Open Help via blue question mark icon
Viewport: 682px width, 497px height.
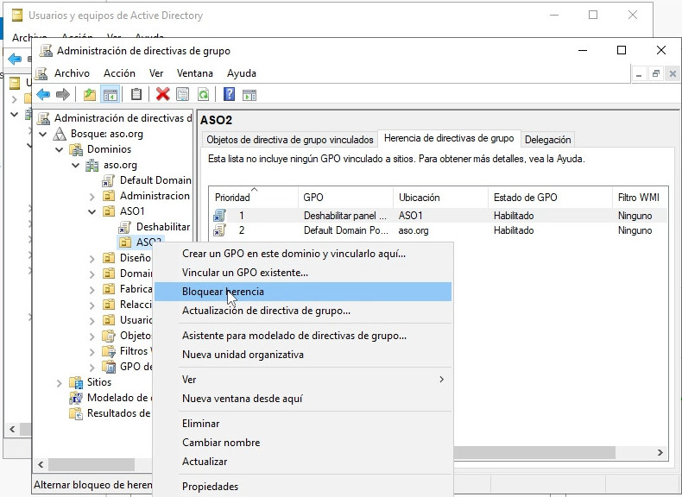click(x=230, y=95)
